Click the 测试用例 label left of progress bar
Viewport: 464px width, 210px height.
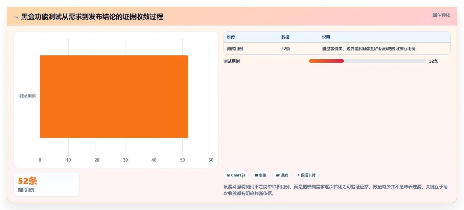tap(232, 61)
